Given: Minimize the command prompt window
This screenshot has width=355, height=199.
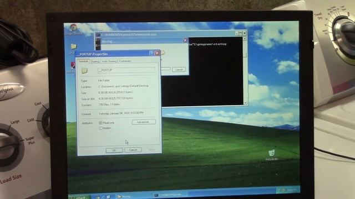Looking at the screenshot, I should [x=236, y=33].
